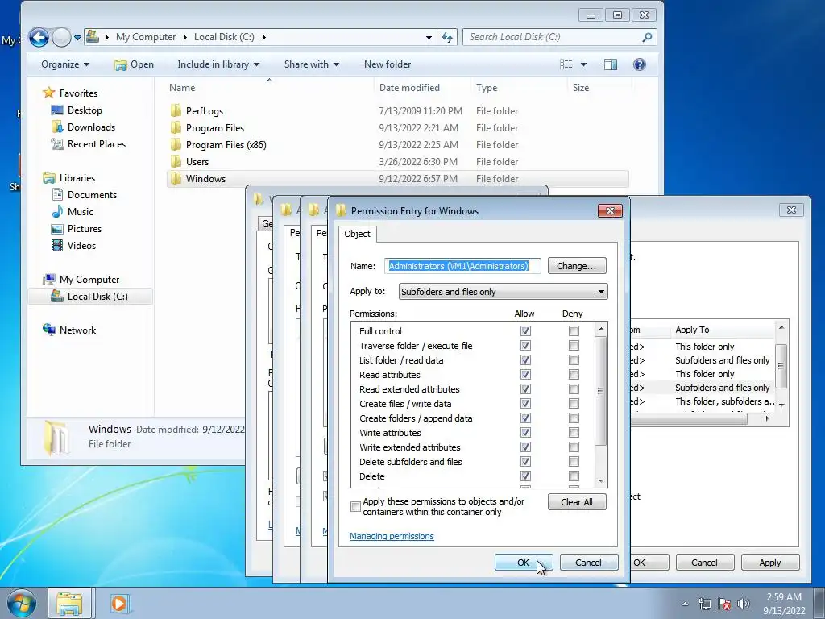Expand breadcrumb arrow after My Computer
The height and width of the screenshot is (619, 825).
point(185,37)
